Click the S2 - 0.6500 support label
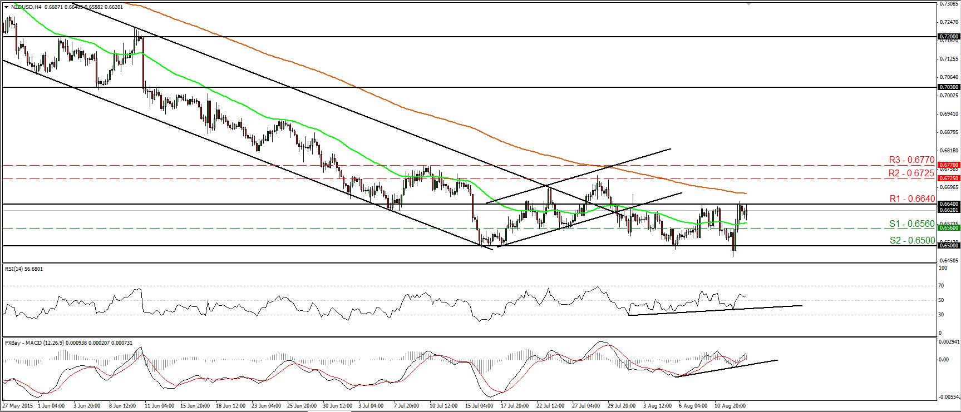961x412 pixels. tap(912, 241)
